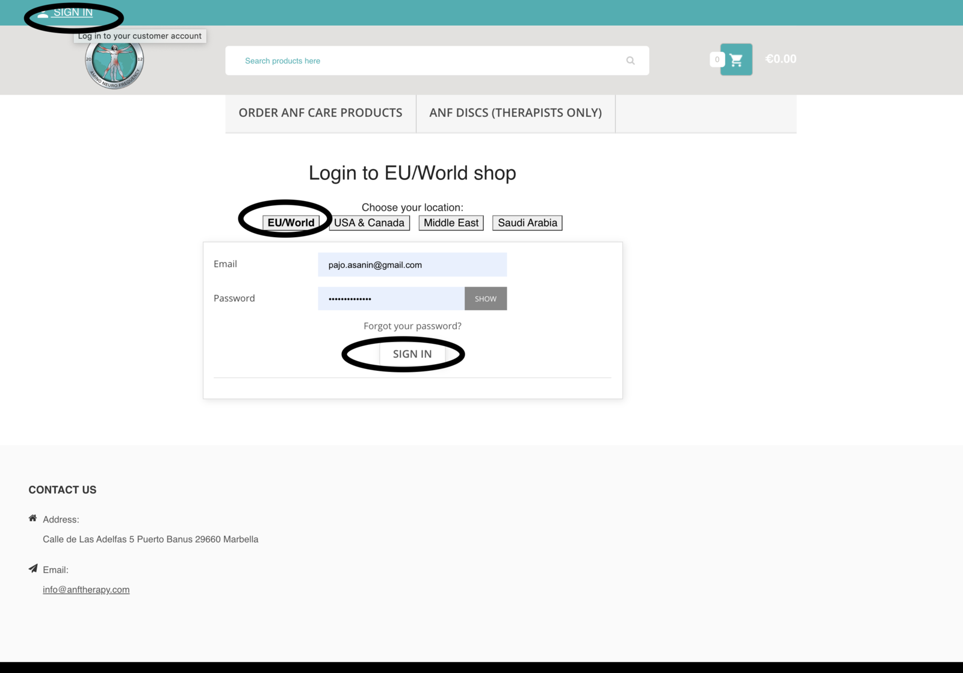963x673 pixels.
Task: Submit the form with SIGN IN button
Action: pos(412,354)
